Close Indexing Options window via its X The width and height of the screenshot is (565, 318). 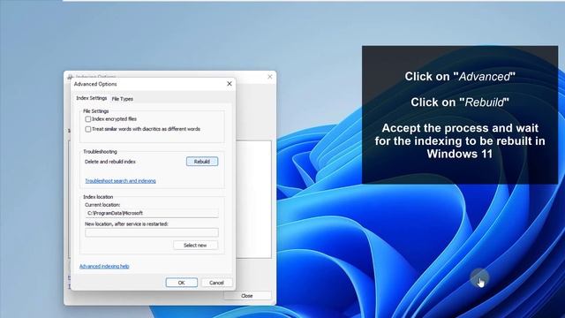coord(270,77)
